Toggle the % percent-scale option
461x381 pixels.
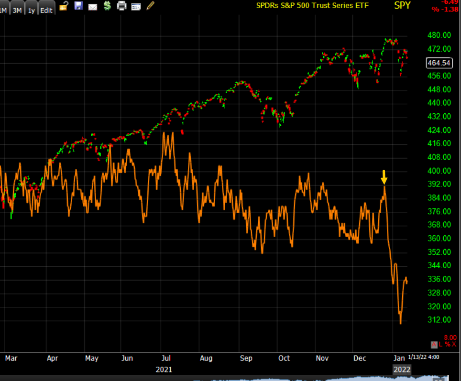click(447, 345)
